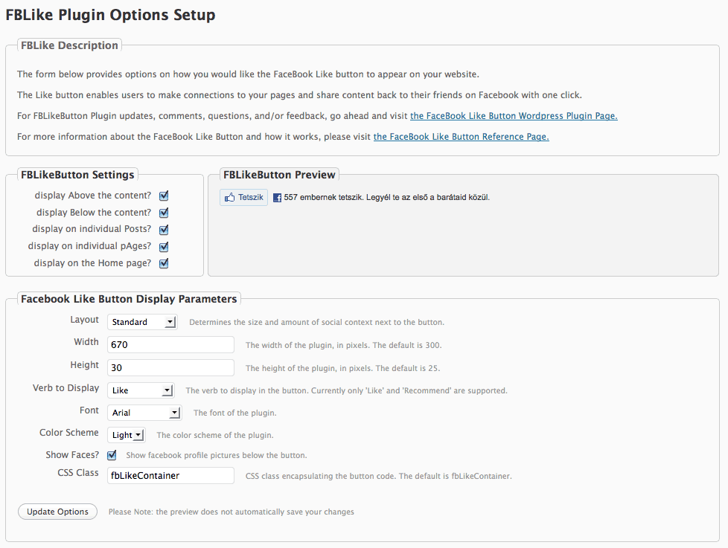Image resolution: width=728 pixels, height=548 pixels.
Task: Open the Font dropdown showing Arial
Action: pos(144,413)
